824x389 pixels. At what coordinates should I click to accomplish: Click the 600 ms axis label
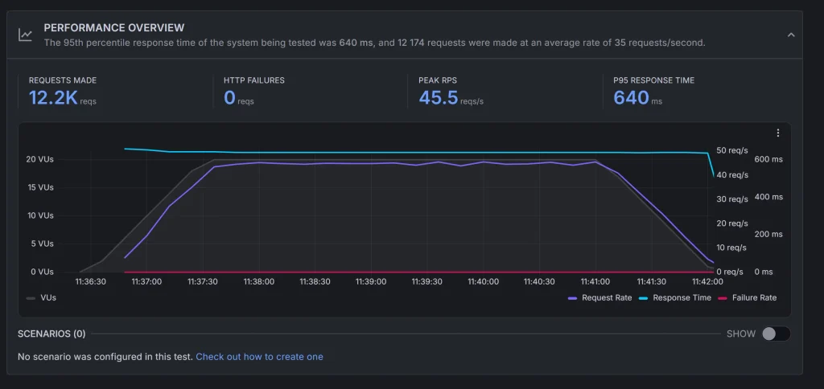pyautogui.click(x=768, y=159)
